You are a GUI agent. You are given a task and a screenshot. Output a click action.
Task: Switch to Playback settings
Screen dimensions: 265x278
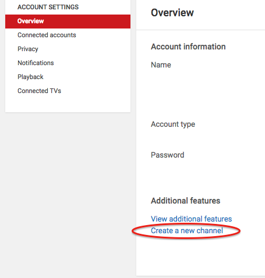[30, 77]
